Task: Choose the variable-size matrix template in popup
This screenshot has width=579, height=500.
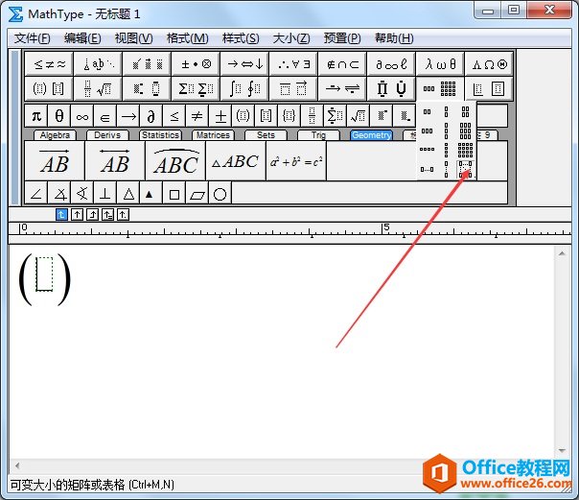Action: [x=465, y=170]
